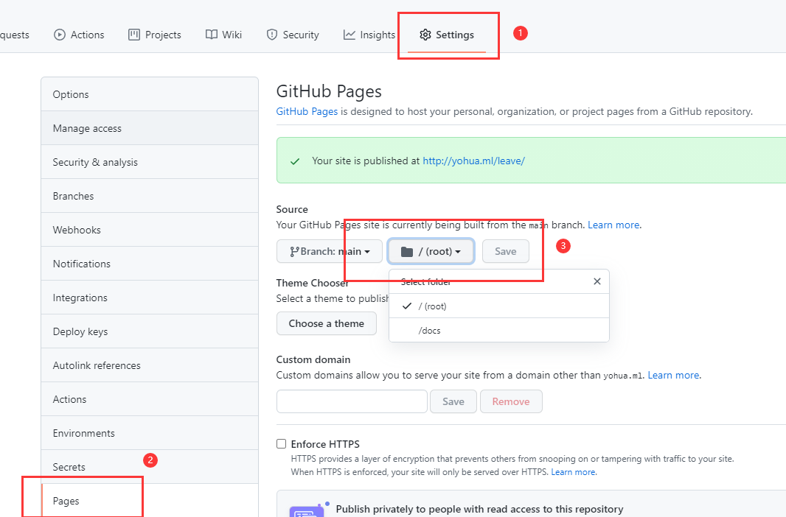This screenshot has width=786, height=517.
Task: Follow the GitHub Pages description link
Action: 307,111
